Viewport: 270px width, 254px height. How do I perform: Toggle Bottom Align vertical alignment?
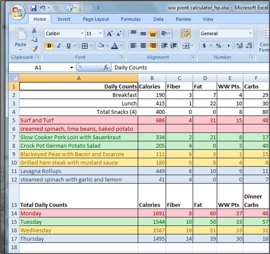(x=153, y=33)
